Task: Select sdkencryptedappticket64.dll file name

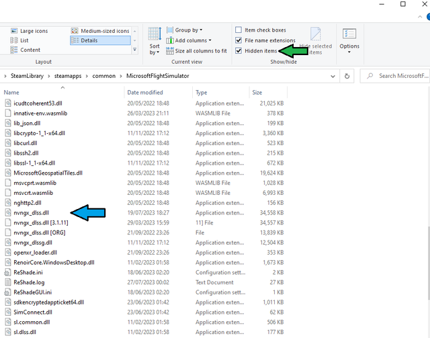Action: point(49,302)
